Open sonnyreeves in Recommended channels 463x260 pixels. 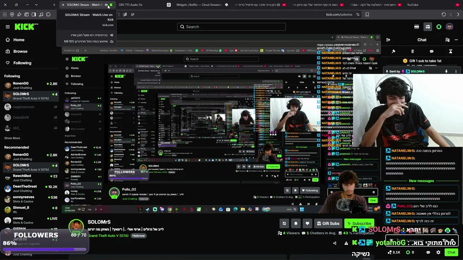click(31, 199)
